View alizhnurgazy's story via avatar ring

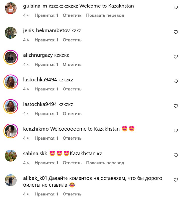tap(11, 57)
